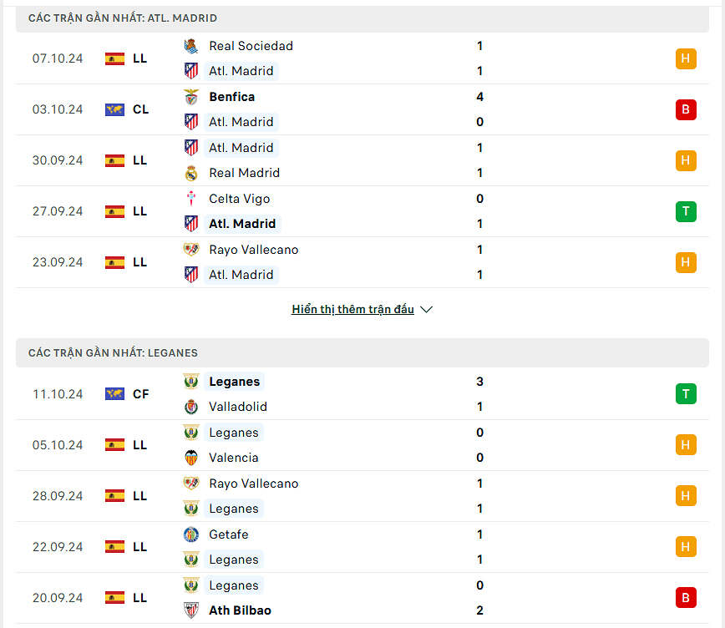The width and height of the screenshot is (725, 628).
Task: Click the Champions League flag on 03.10.24
Action: (x=114, y=109)
